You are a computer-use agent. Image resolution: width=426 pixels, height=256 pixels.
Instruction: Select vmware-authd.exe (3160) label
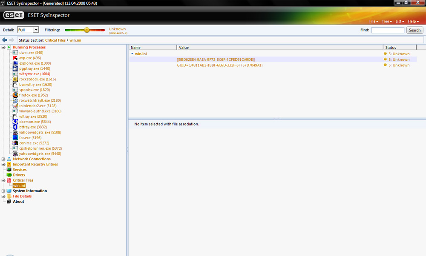tap(40, 111)
